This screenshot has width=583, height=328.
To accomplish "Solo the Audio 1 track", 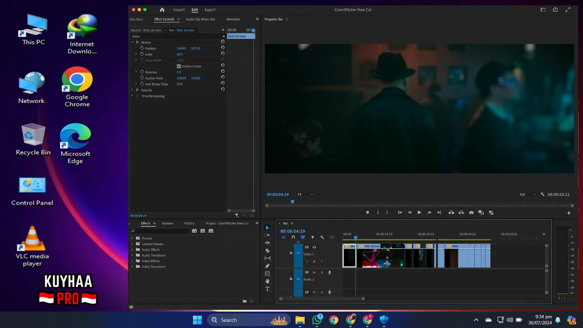I will point(322,272).
